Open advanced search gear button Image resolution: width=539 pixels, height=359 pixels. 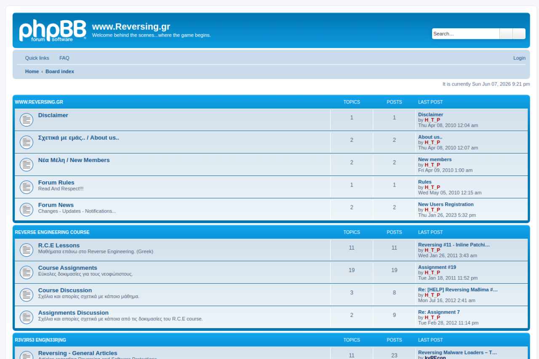point(519,34)
